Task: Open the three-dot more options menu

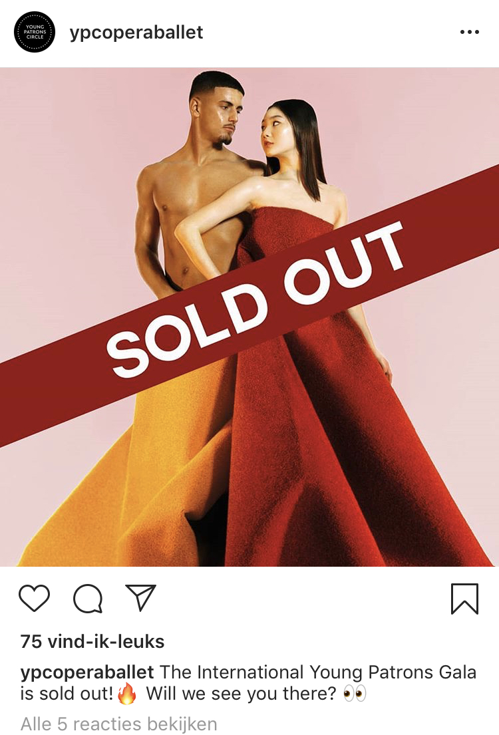Action: [470, 32]
